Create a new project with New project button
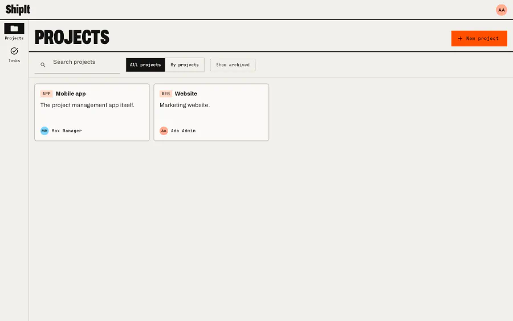The height and width of the screenshot is (321, 513). click(x=479, y=39)
